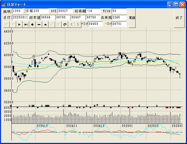Click the left chevron button
Viewport: 187px width, 144px height.
71,24
